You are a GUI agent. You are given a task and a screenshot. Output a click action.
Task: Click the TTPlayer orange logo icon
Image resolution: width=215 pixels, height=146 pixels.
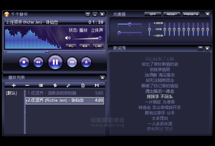7,14
